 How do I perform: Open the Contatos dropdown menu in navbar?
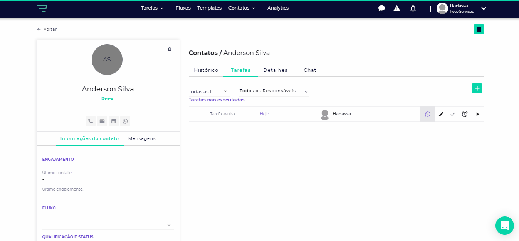tap(242, 8)
